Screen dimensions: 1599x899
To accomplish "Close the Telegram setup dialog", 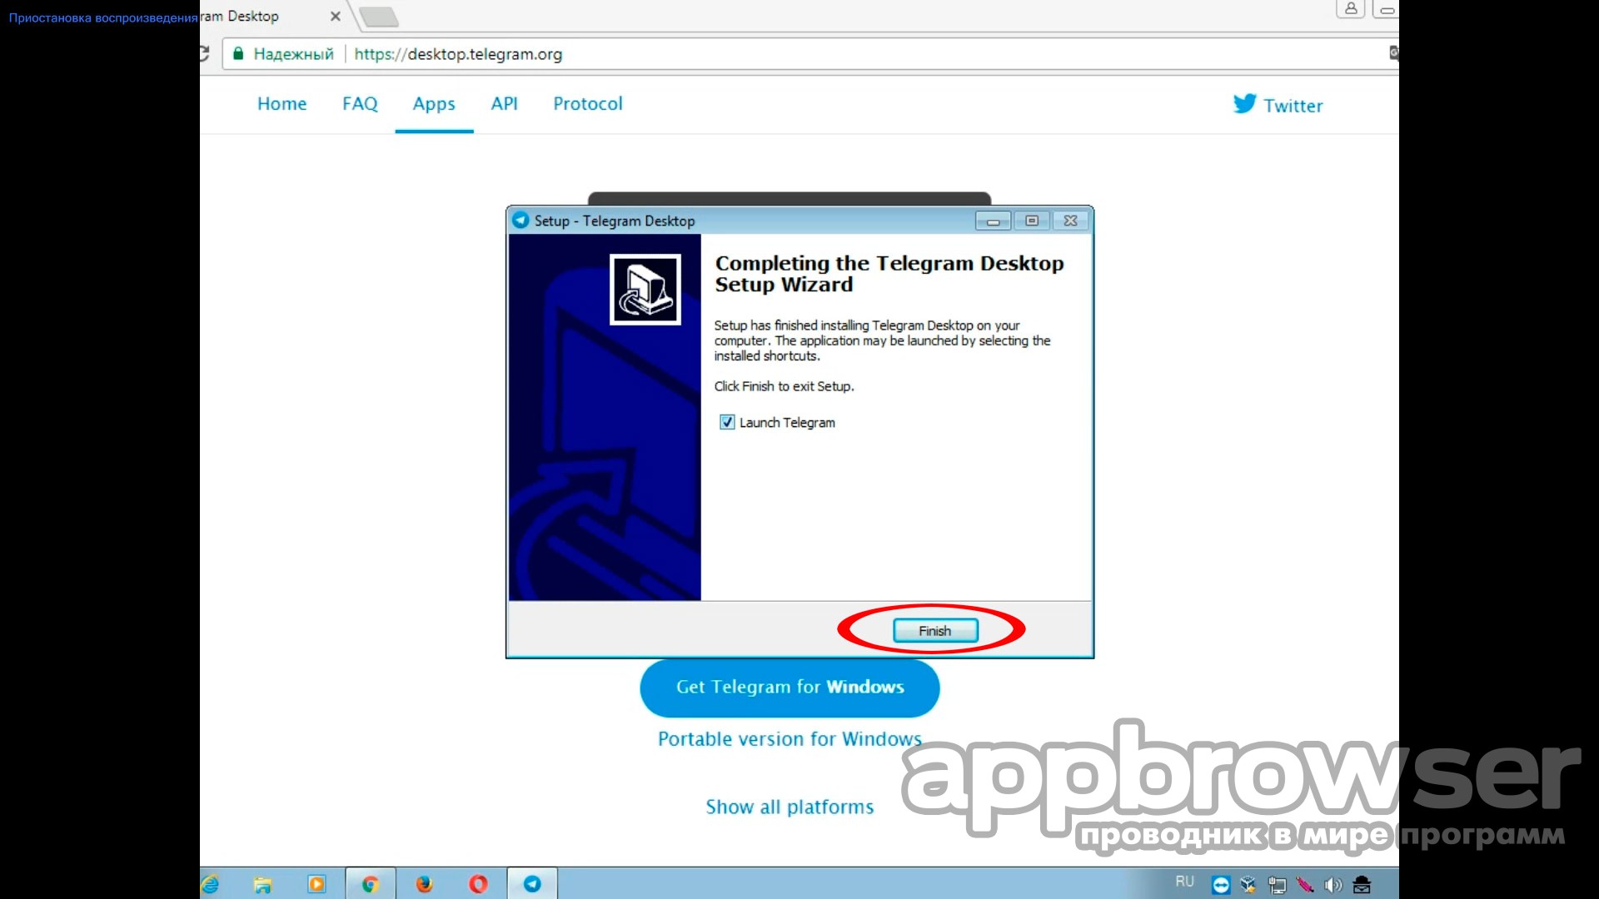I will [1070, 221].
